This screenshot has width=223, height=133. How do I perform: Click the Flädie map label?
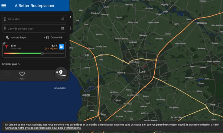(86, 55)
